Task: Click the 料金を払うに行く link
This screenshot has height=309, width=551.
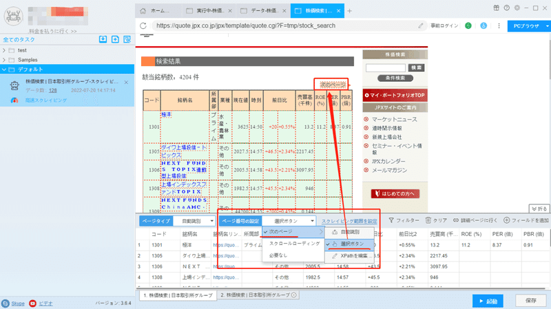Action: pos(53,31)
